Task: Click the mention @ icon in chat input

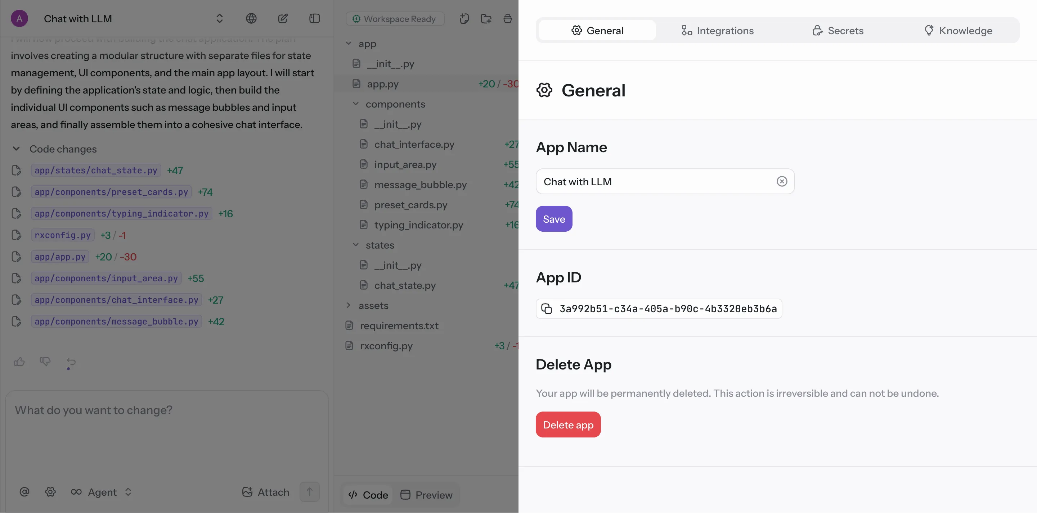Action: pyautogui.click(x=24, y=492)
